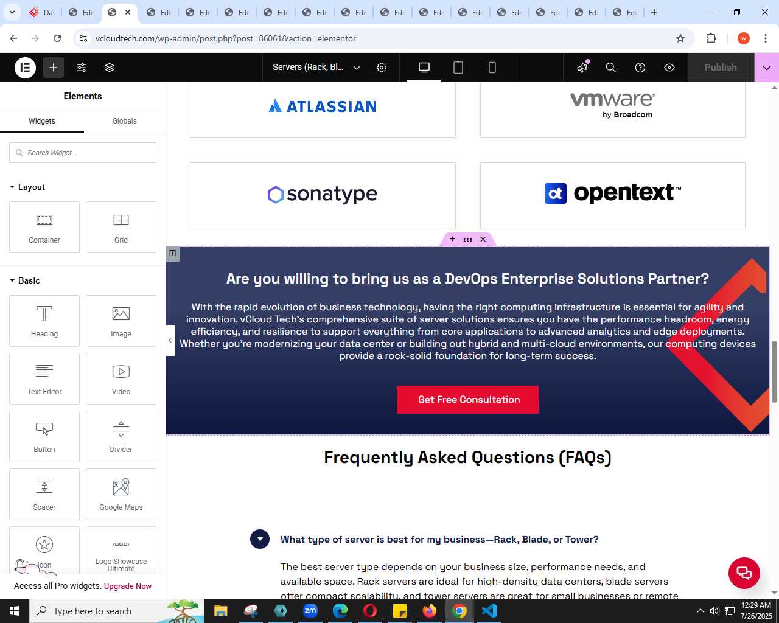
Task: Click Get Free Consultation button
Action: [x=468, y=400]
